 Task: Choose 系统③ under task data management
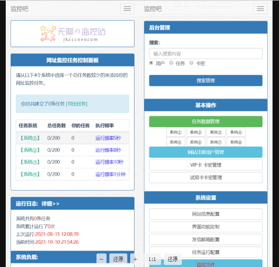pyautogui.click(x=216, y=132)
